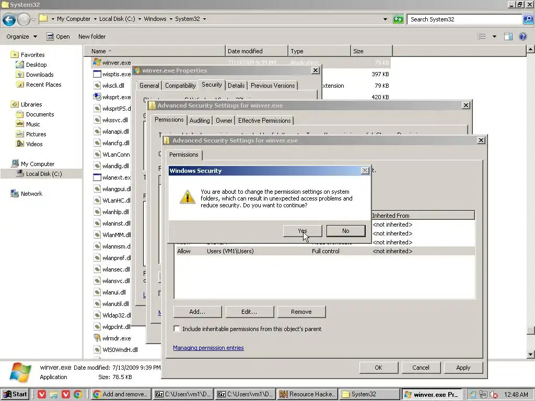The height and width of the screenshot is (401, 535).
Task: Click Apply in Advanced Security Settings
Action: pyautogui.click(x=463, y=368)
